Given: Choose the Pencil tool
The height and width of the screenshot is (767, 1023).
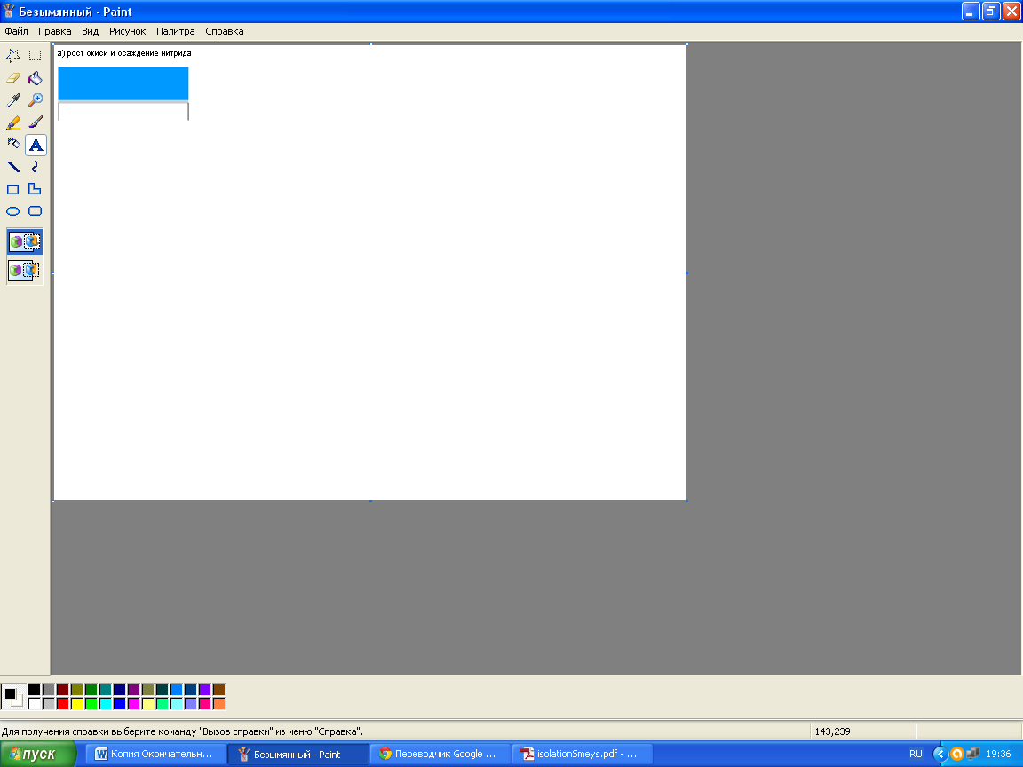Looking at the screenshot, I should tap(13, 122).
